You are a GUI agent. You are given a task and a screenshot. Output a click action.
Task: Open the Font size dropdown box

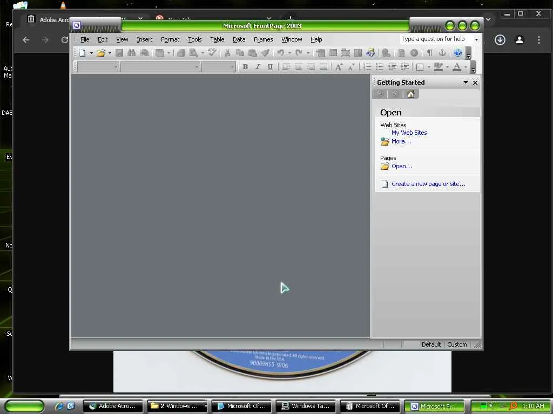pyautogui.click(x=218, y=67)
